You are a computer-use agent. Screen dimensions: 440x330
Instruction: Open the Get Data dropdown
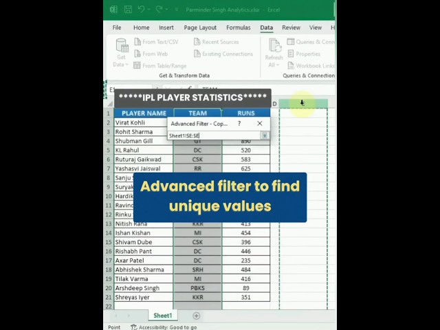(x=121, y=53)
